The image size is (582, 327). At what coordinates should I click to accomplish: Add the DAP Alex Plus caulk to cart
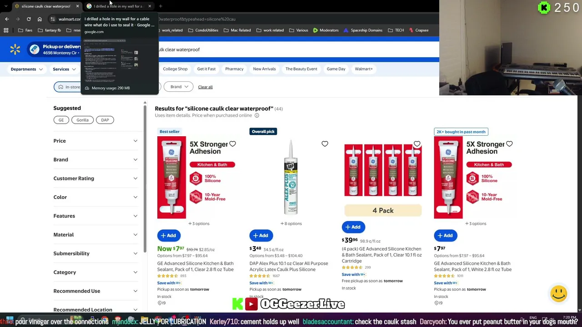click(261, 235)
